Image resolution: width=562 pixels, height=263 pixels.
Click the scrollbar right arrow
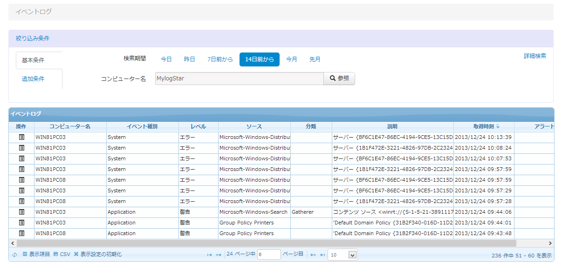pos(550,243)
